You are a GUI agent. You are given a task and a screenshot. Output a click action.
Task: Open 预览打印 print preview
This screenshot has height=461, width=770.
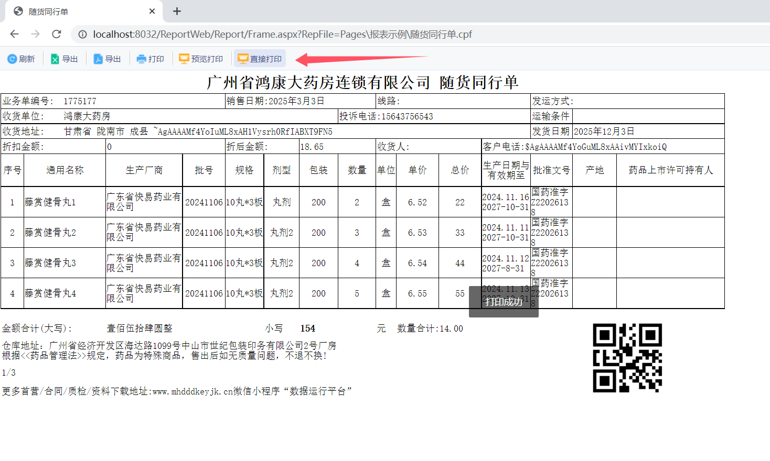pos(201,59)
